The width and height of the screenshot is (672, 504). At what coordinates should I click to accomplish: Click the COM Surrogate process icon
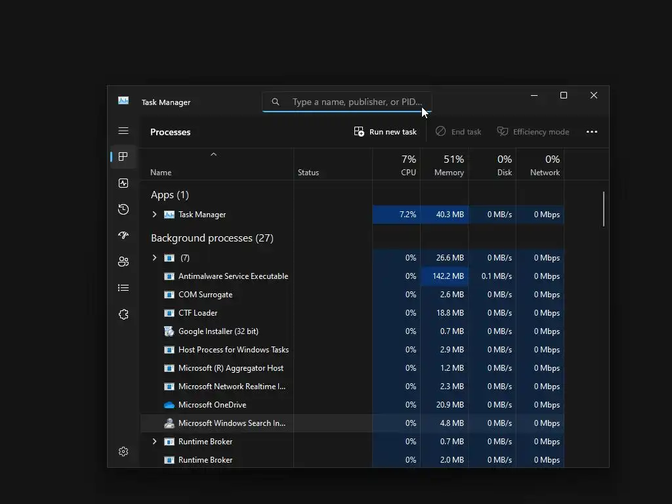[x=169, y=295]
